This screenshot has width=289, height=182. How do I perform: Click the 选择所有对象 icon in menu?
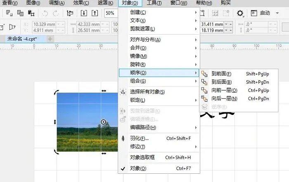(x=123, y=92)
